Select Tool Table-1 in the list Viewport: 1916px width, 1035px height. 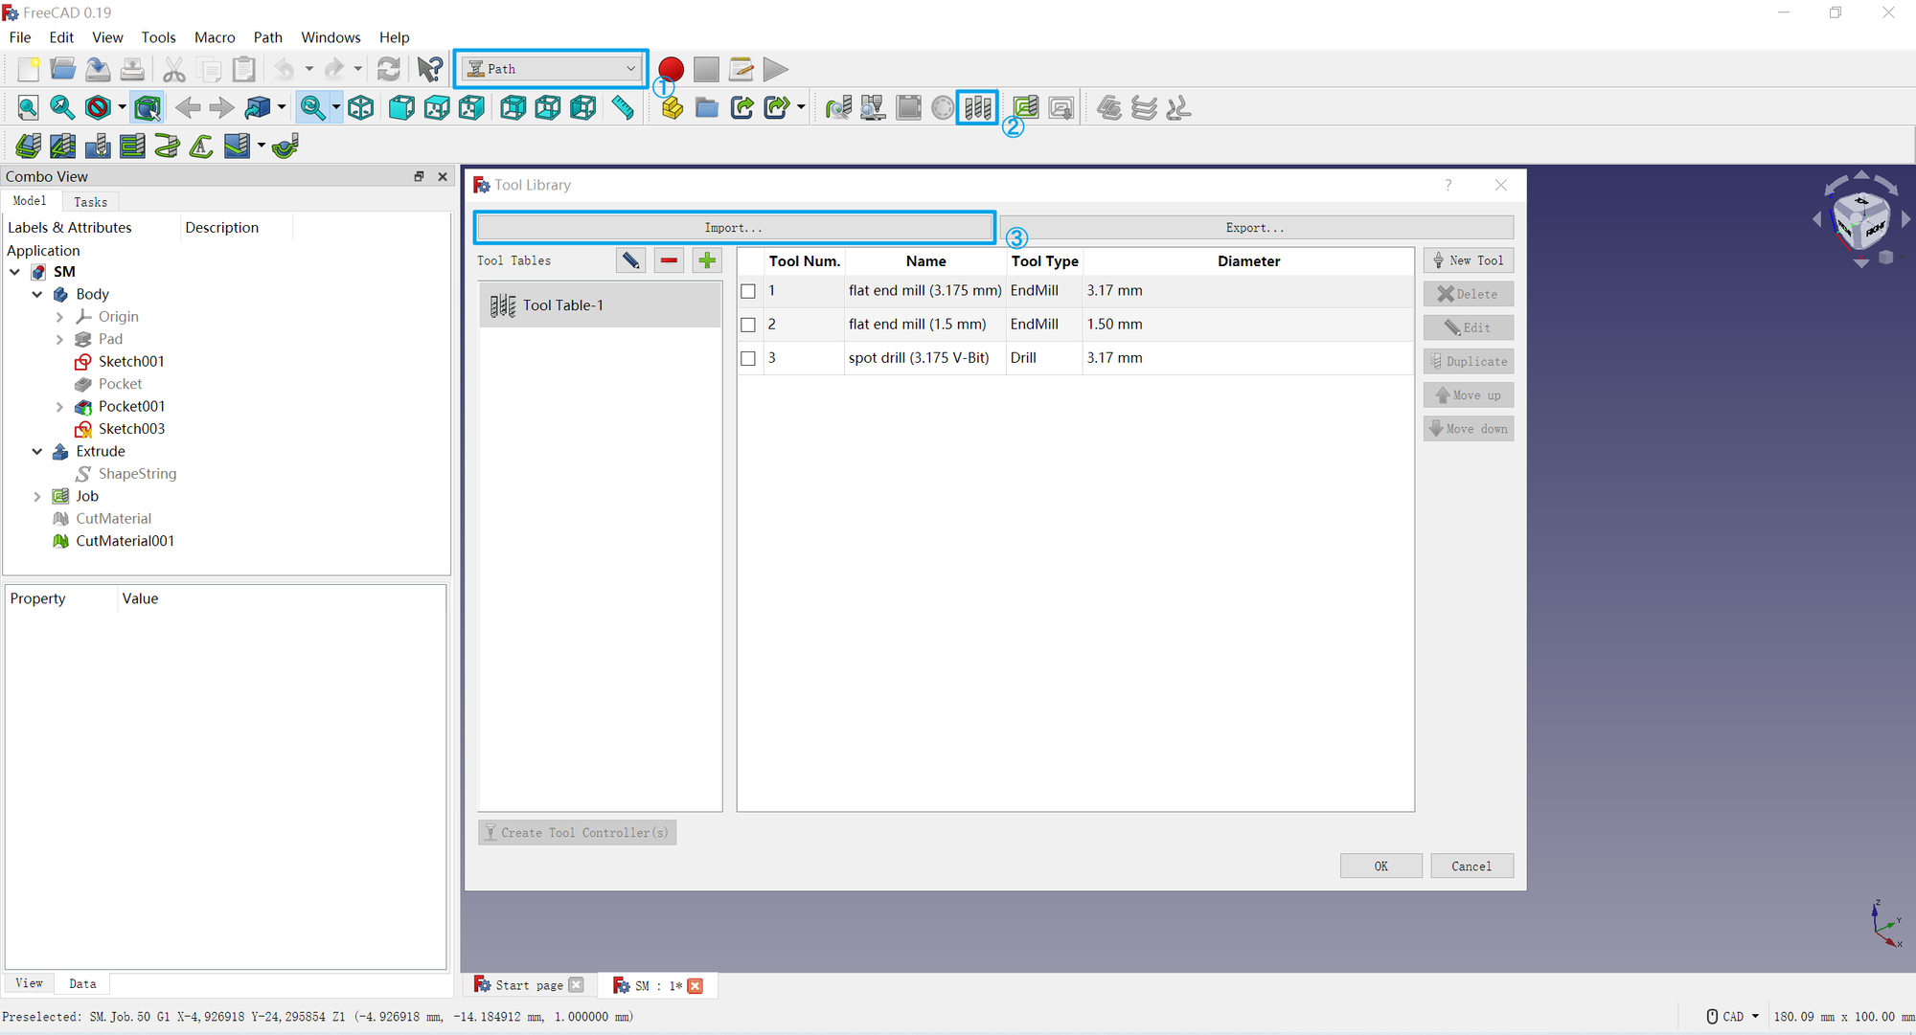pos(563,304)
